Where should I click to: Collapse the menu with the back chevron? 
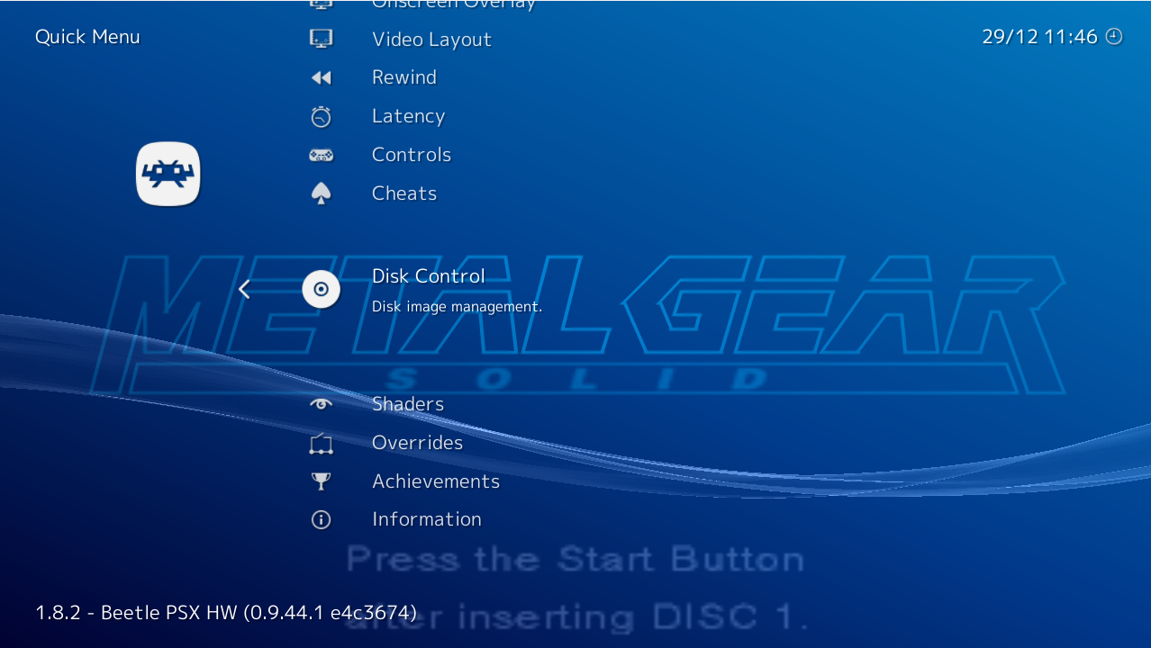point(243,289)
